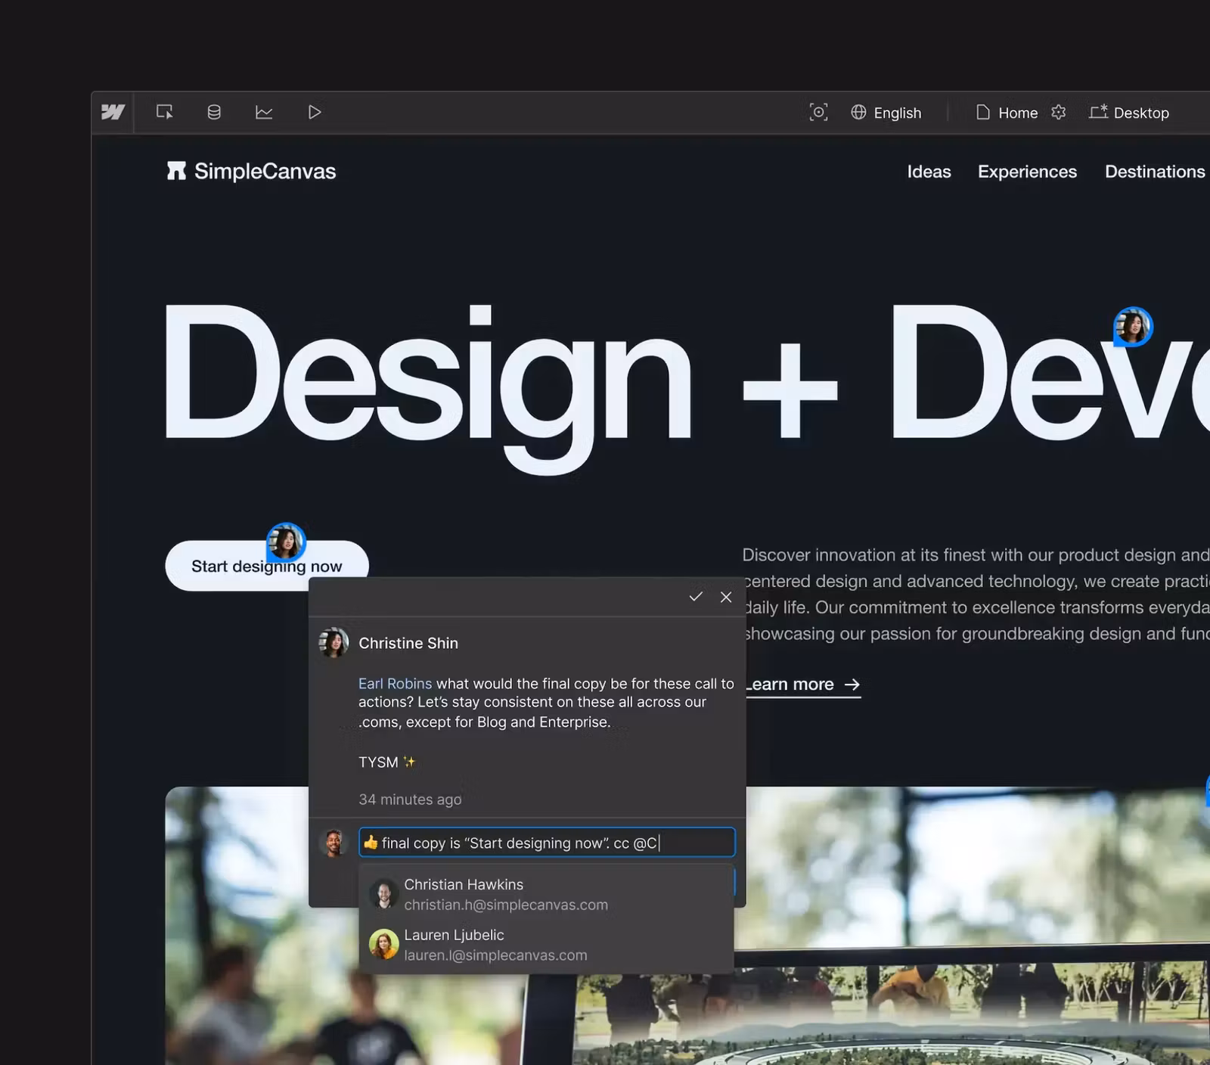Image resolution: width=1210 pixels, height=1065 pixels.
Task: Click the comment avatar pin on the heading
Action: click(x=1132, y=327)
